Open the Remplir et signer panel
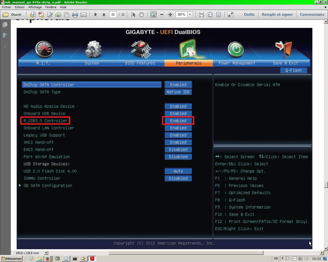The height and width of the screenshot is (262, 328). coord(277,15)
